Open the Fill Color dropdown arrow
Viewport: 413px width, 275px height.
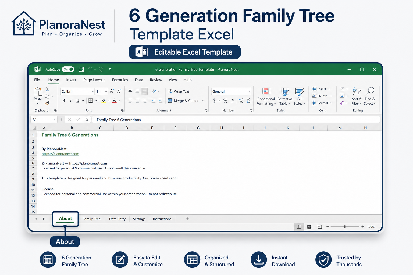point(109,101)
